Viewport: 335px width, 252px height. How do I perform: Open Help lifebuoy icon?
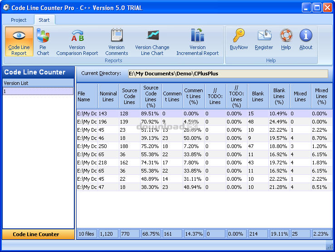point(286,40)
